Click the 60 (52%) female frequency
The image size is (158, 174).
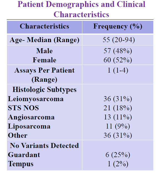coord(118,60)
